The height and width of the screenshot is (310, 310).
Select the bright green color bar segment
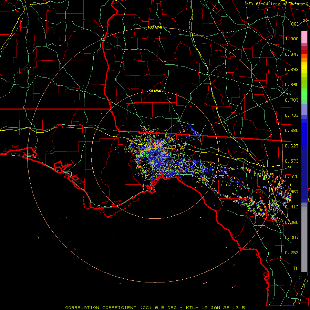(304, 94)
